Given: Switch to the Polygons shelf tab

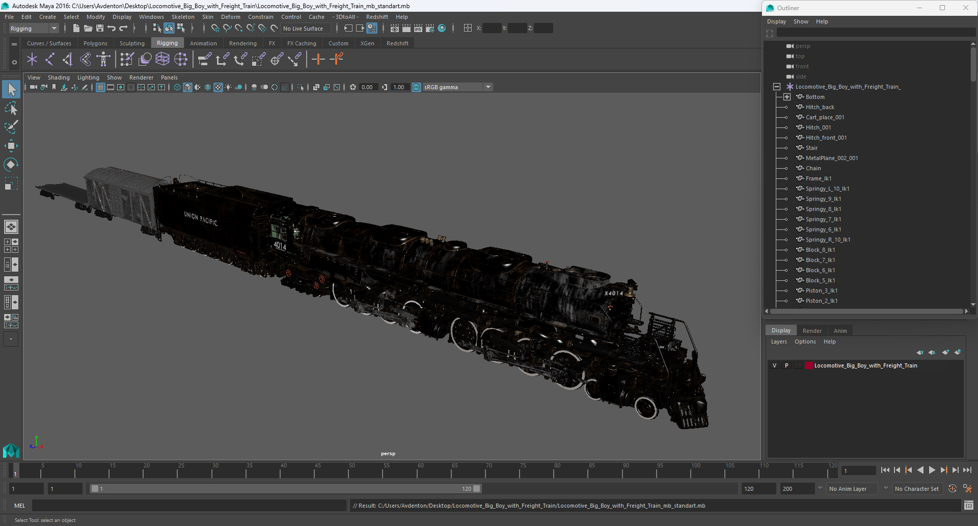Looking at the screenshot, I should 95,43.
